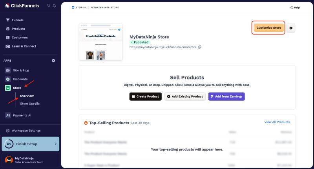The width and height of the screenshot is (314, 169).
Task: Click 'Saba Abesadze's Team' text
Action: 29,162
